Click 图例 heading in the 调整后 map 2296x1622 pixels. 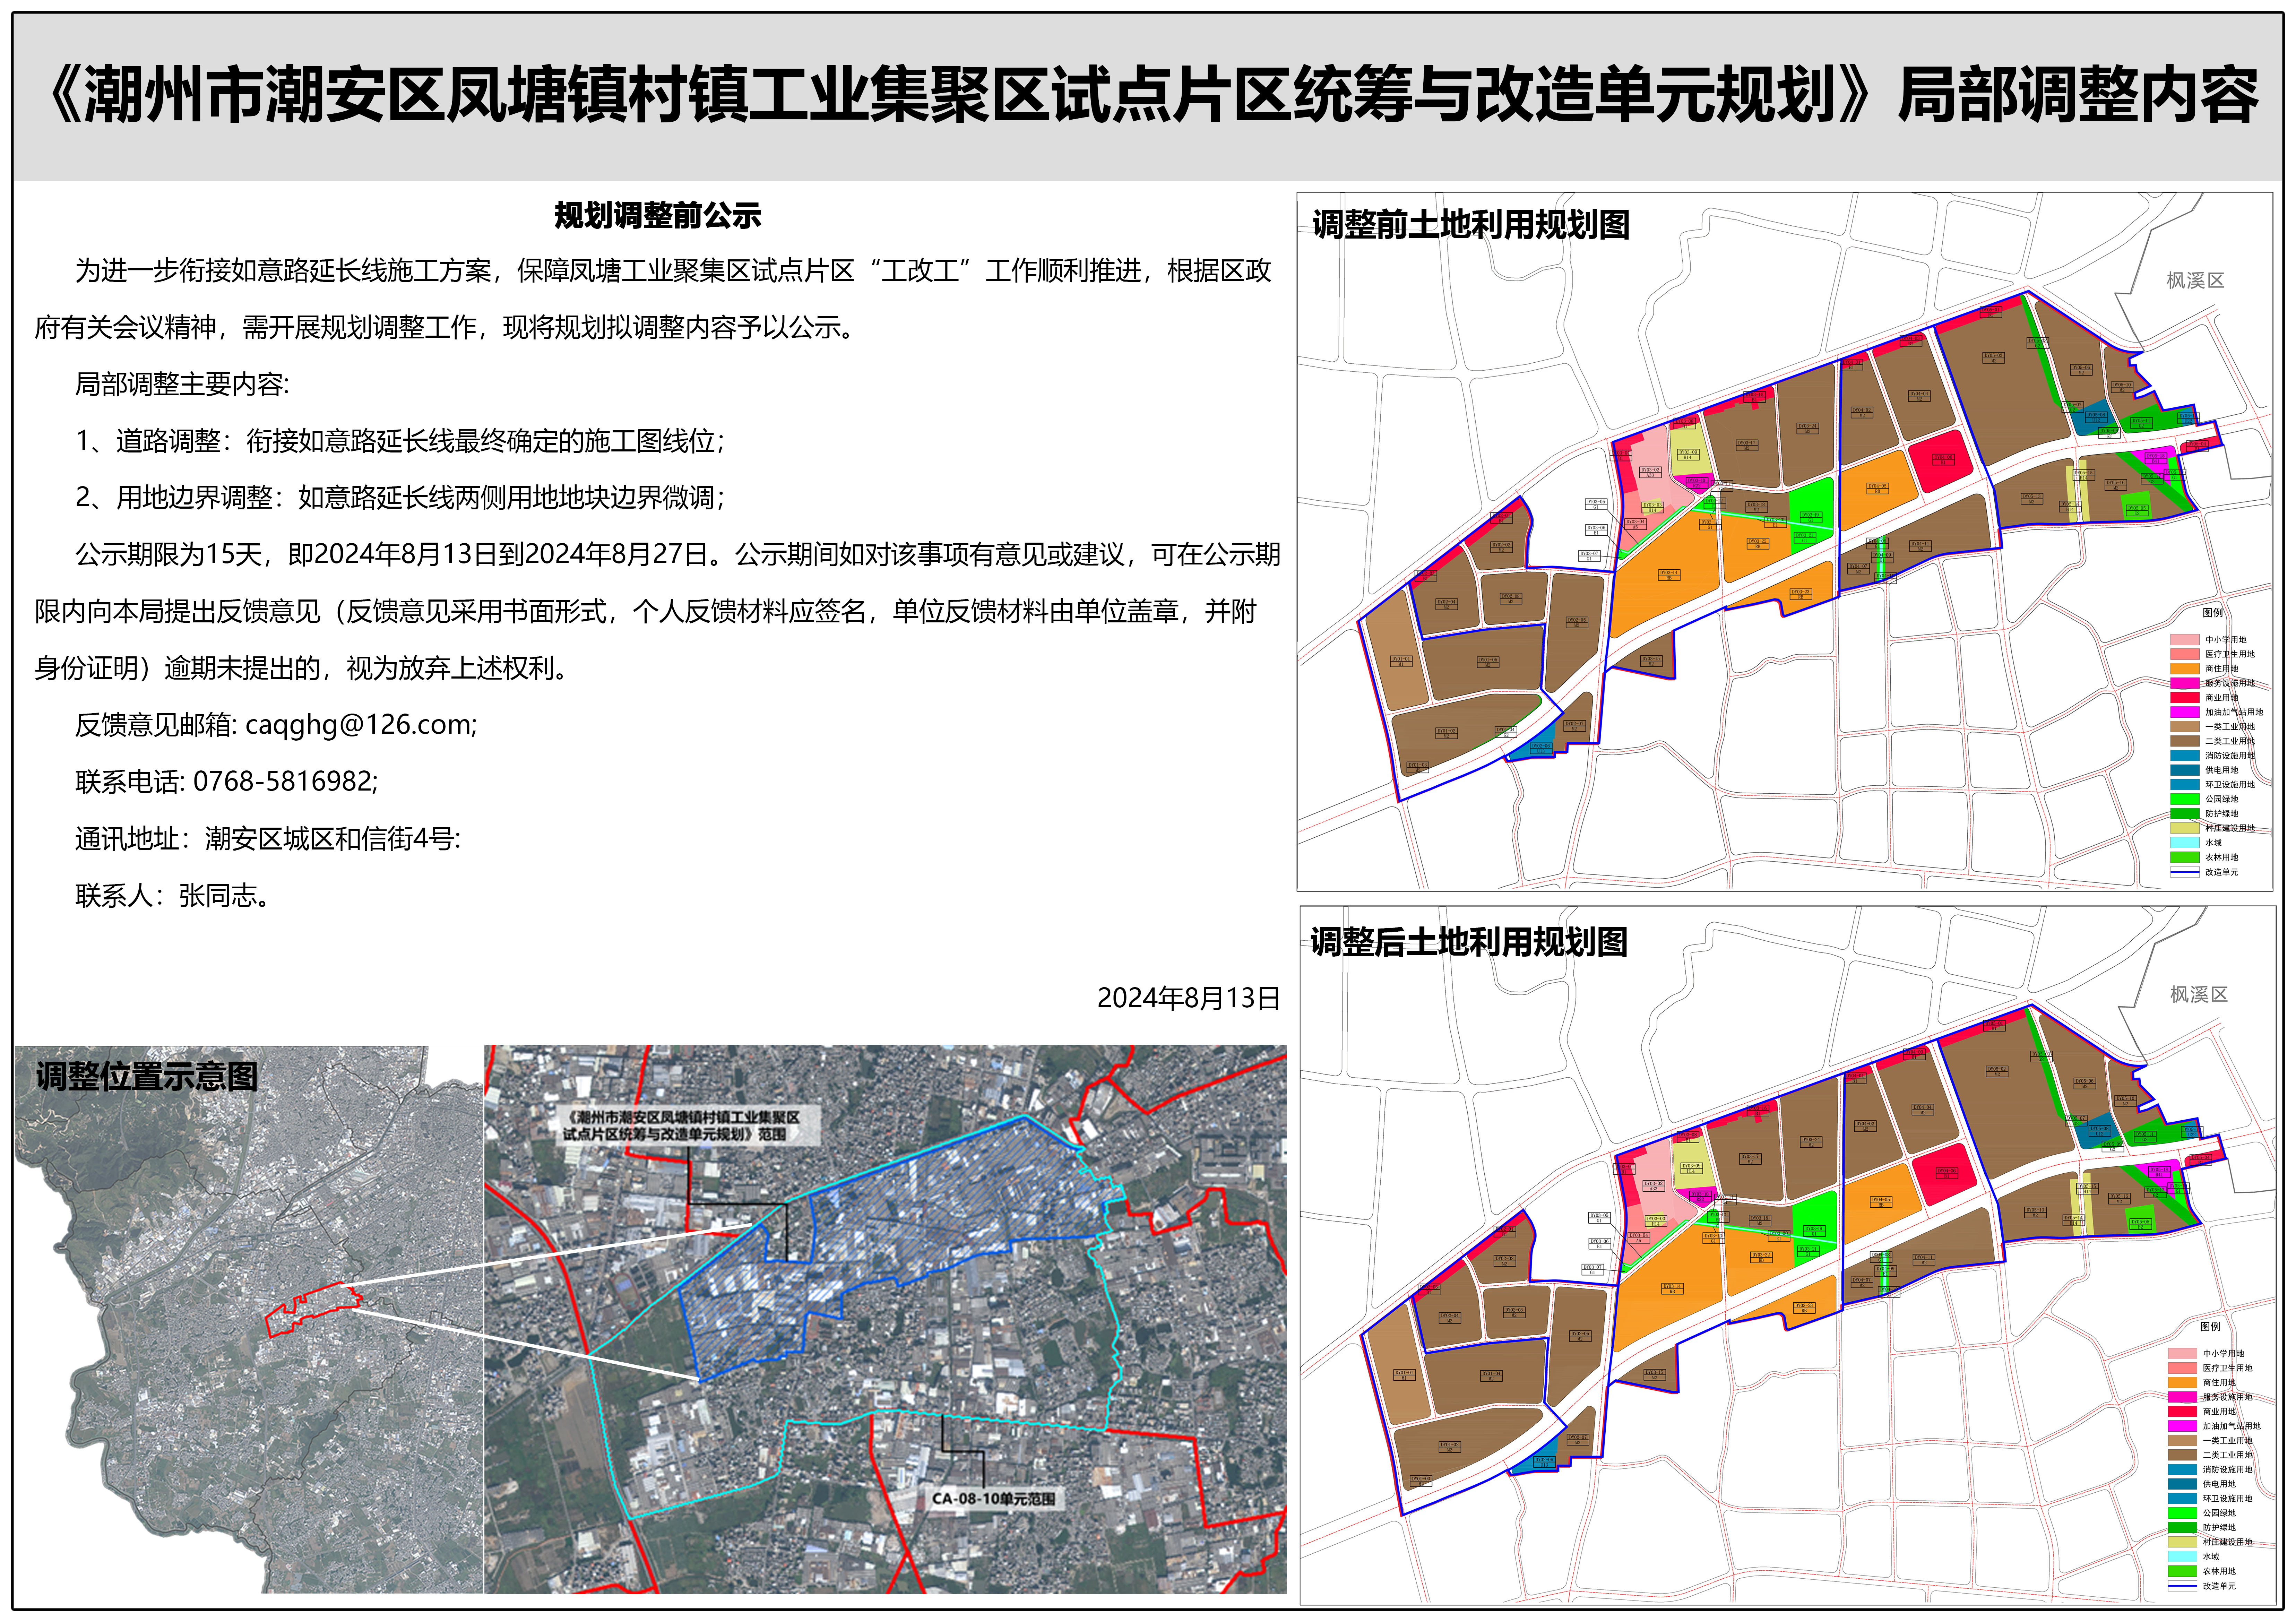(x=2211, y=1327)
